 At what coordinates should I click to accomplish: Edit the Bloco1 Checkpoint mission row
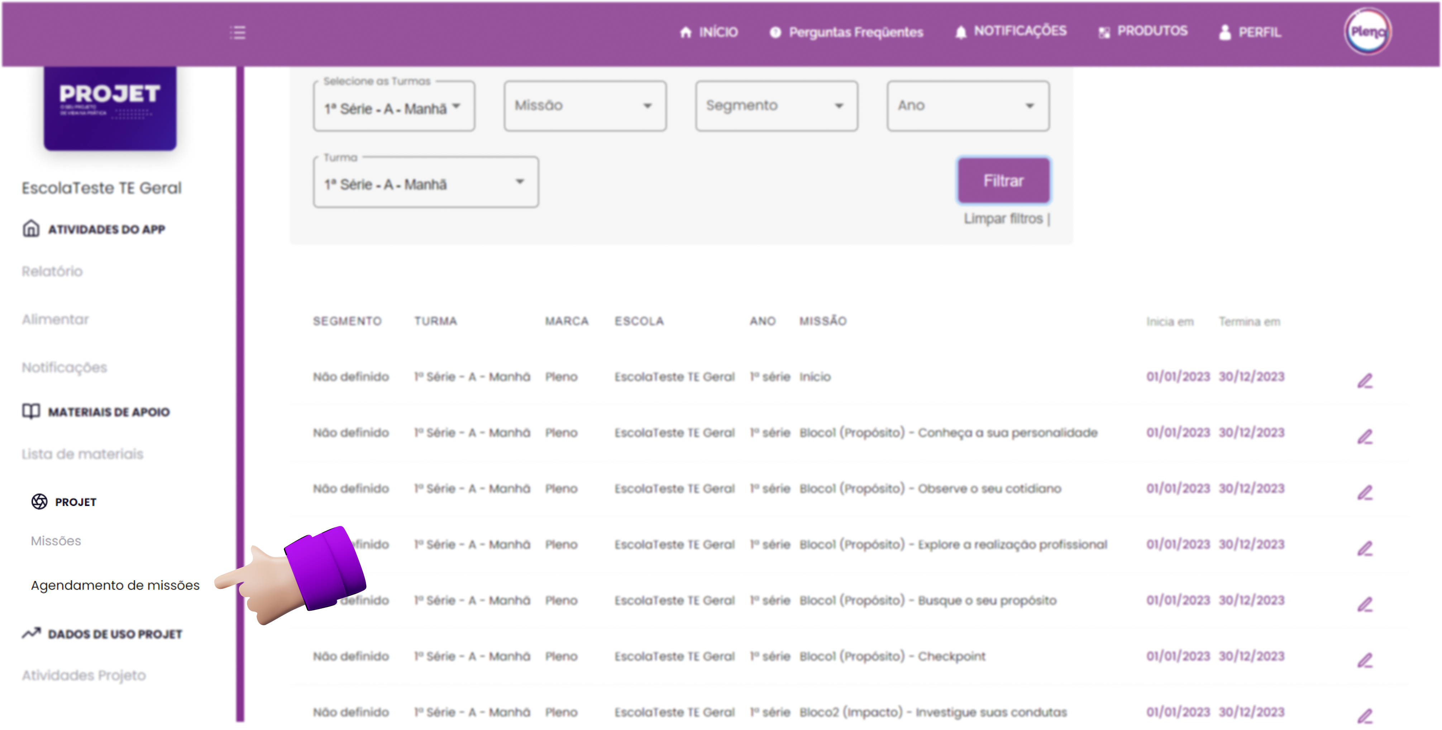1365,660
